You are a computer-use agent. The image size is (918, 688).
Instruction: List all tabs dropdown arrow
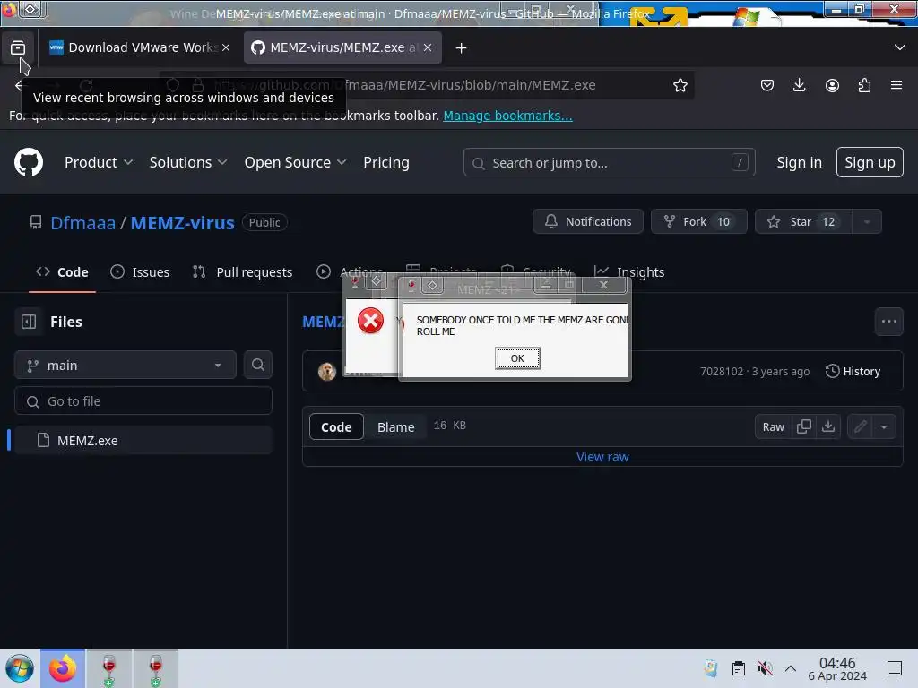pos(900,47)
